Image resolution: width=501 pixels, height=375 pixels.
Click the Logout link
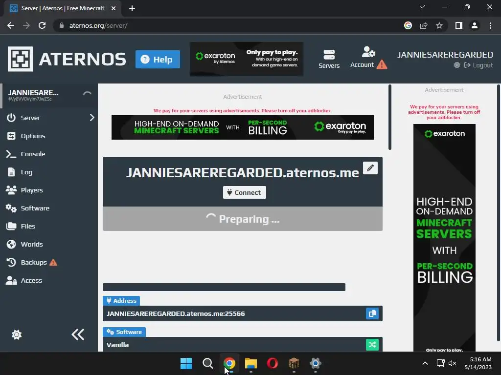coord(478,65)
